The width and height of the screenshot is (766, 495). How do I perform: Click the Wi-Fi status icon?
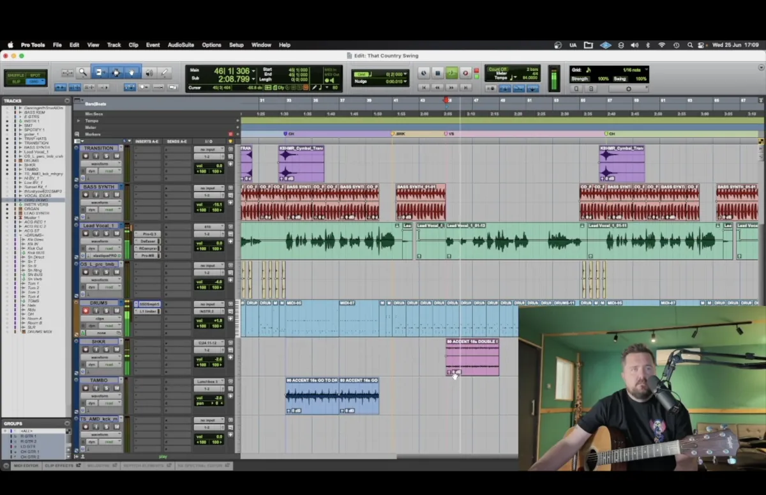click(661, 45)
